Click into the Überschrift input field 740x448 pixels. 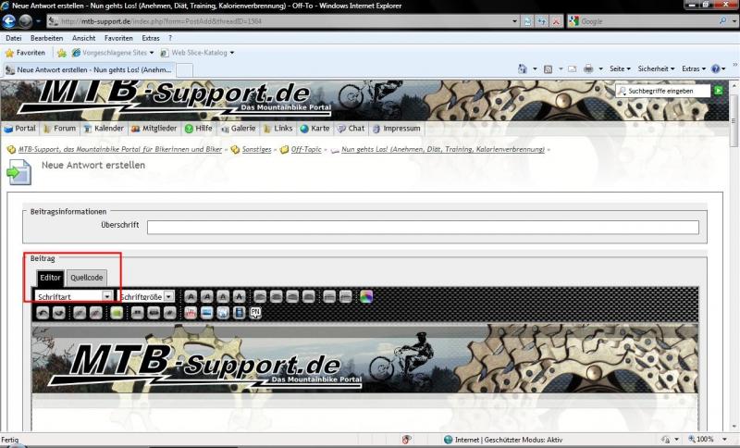pyautogui.click(x=423, y=228)
